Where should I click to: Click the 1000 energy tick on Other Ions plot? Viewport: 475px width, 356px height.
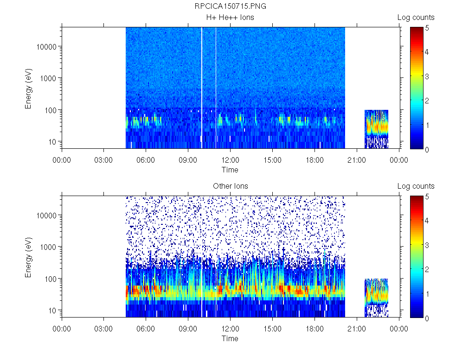click(x=48, y=247)
